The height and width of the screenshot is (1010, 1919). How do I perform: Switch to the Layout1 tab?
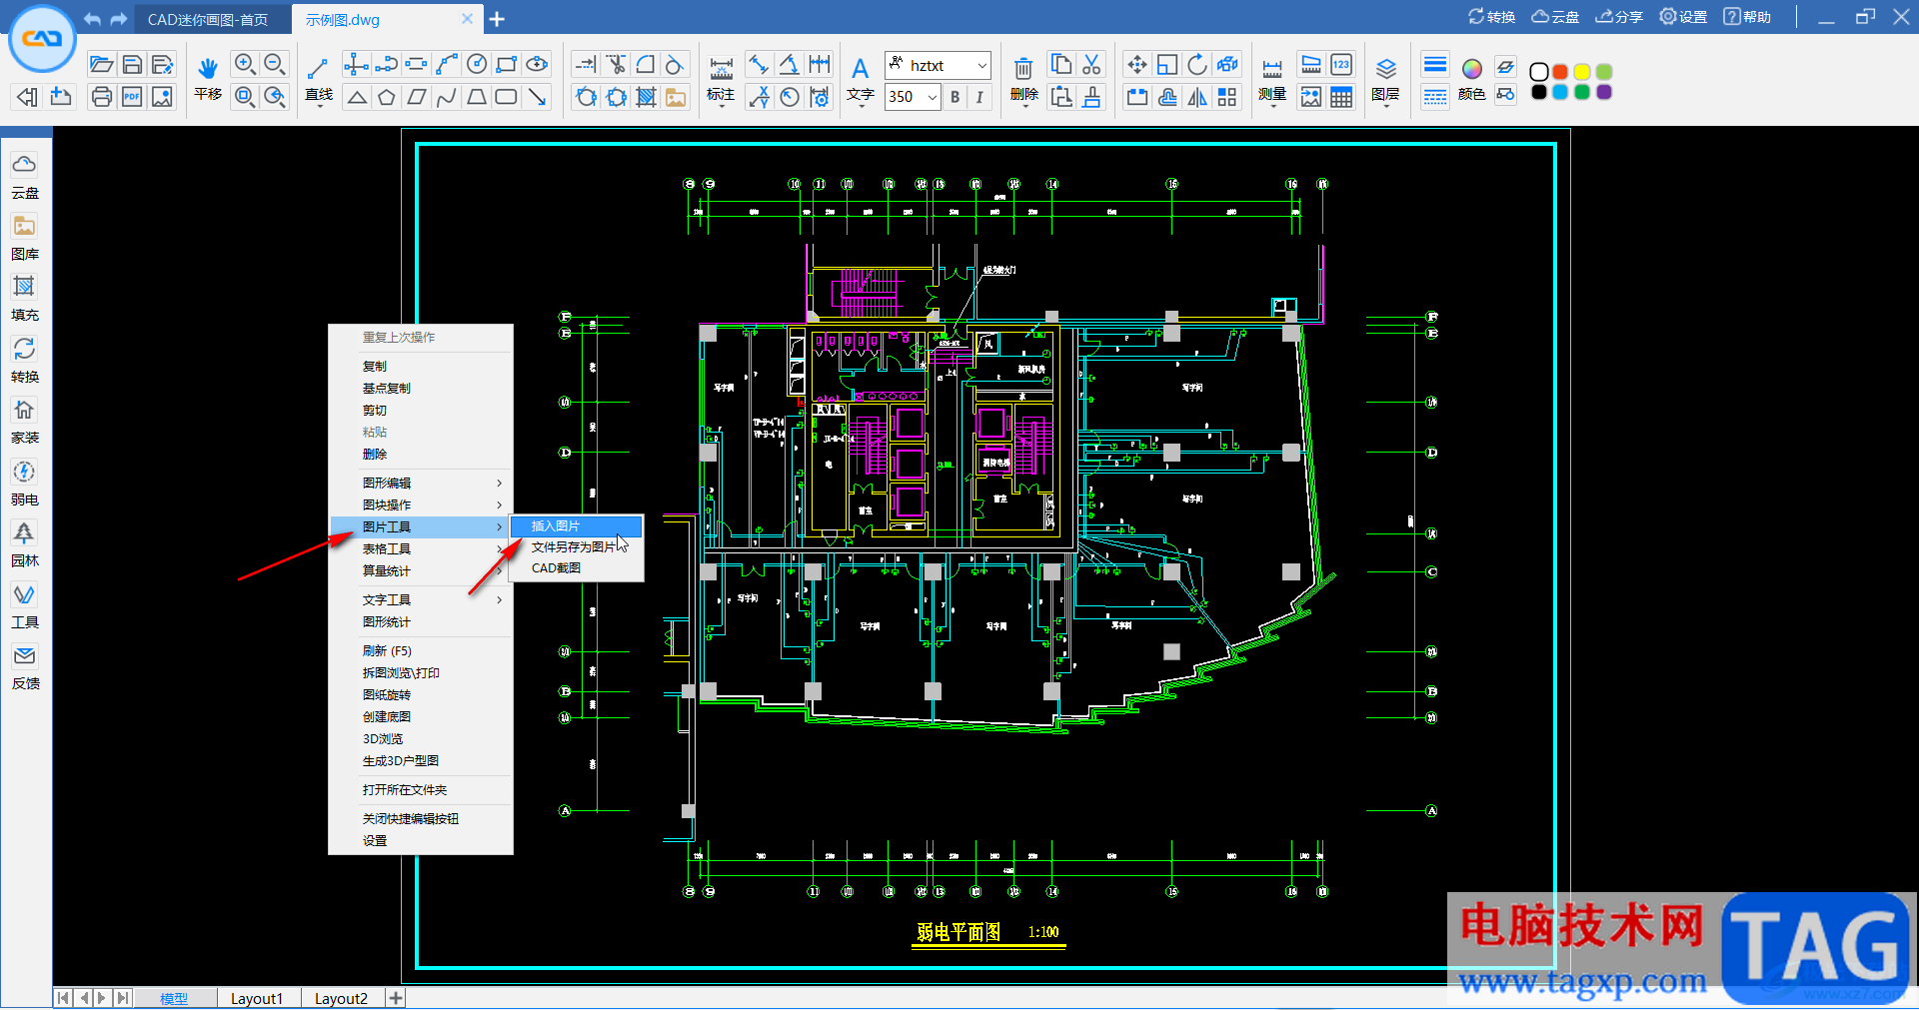point(257,998)
